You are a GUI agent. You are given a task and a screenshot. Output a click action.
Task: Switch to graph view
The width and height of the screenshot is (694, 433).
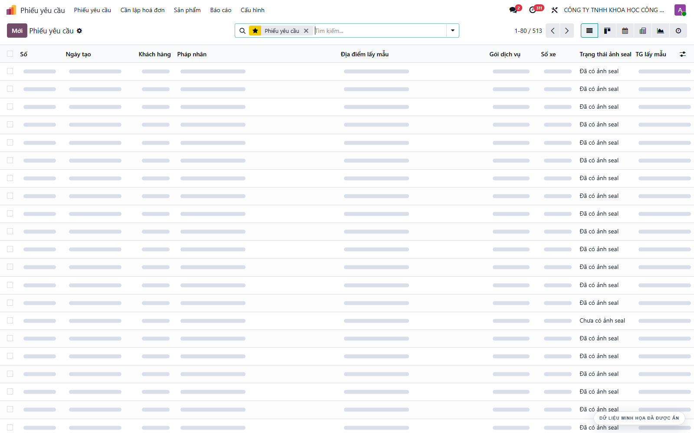click(x=661, y=31)
